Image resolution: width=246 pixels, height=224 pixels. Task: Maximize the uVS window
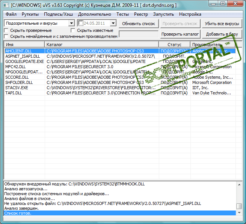click(223, 4)
